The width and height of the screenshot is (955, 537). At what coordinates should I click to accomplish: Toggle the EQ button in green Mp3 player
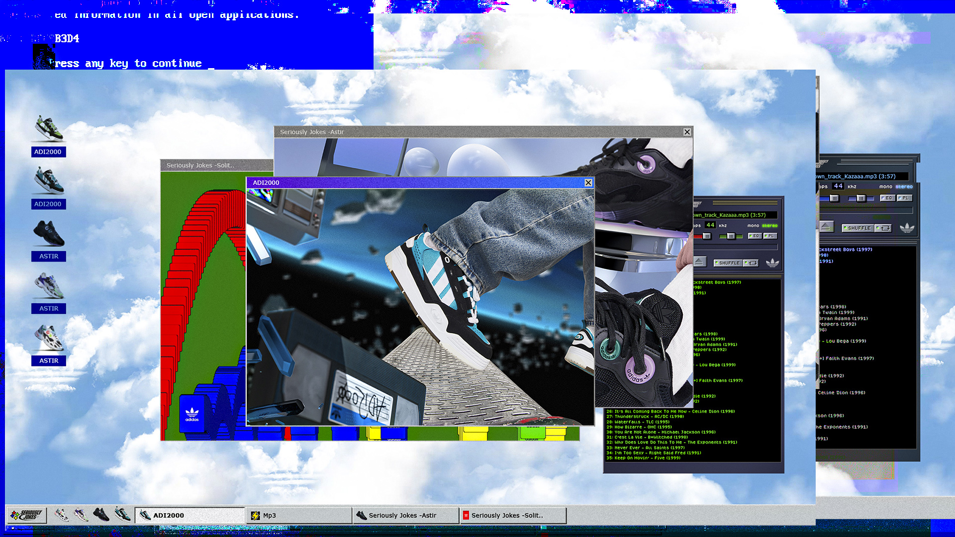click(x=755, y=236)
